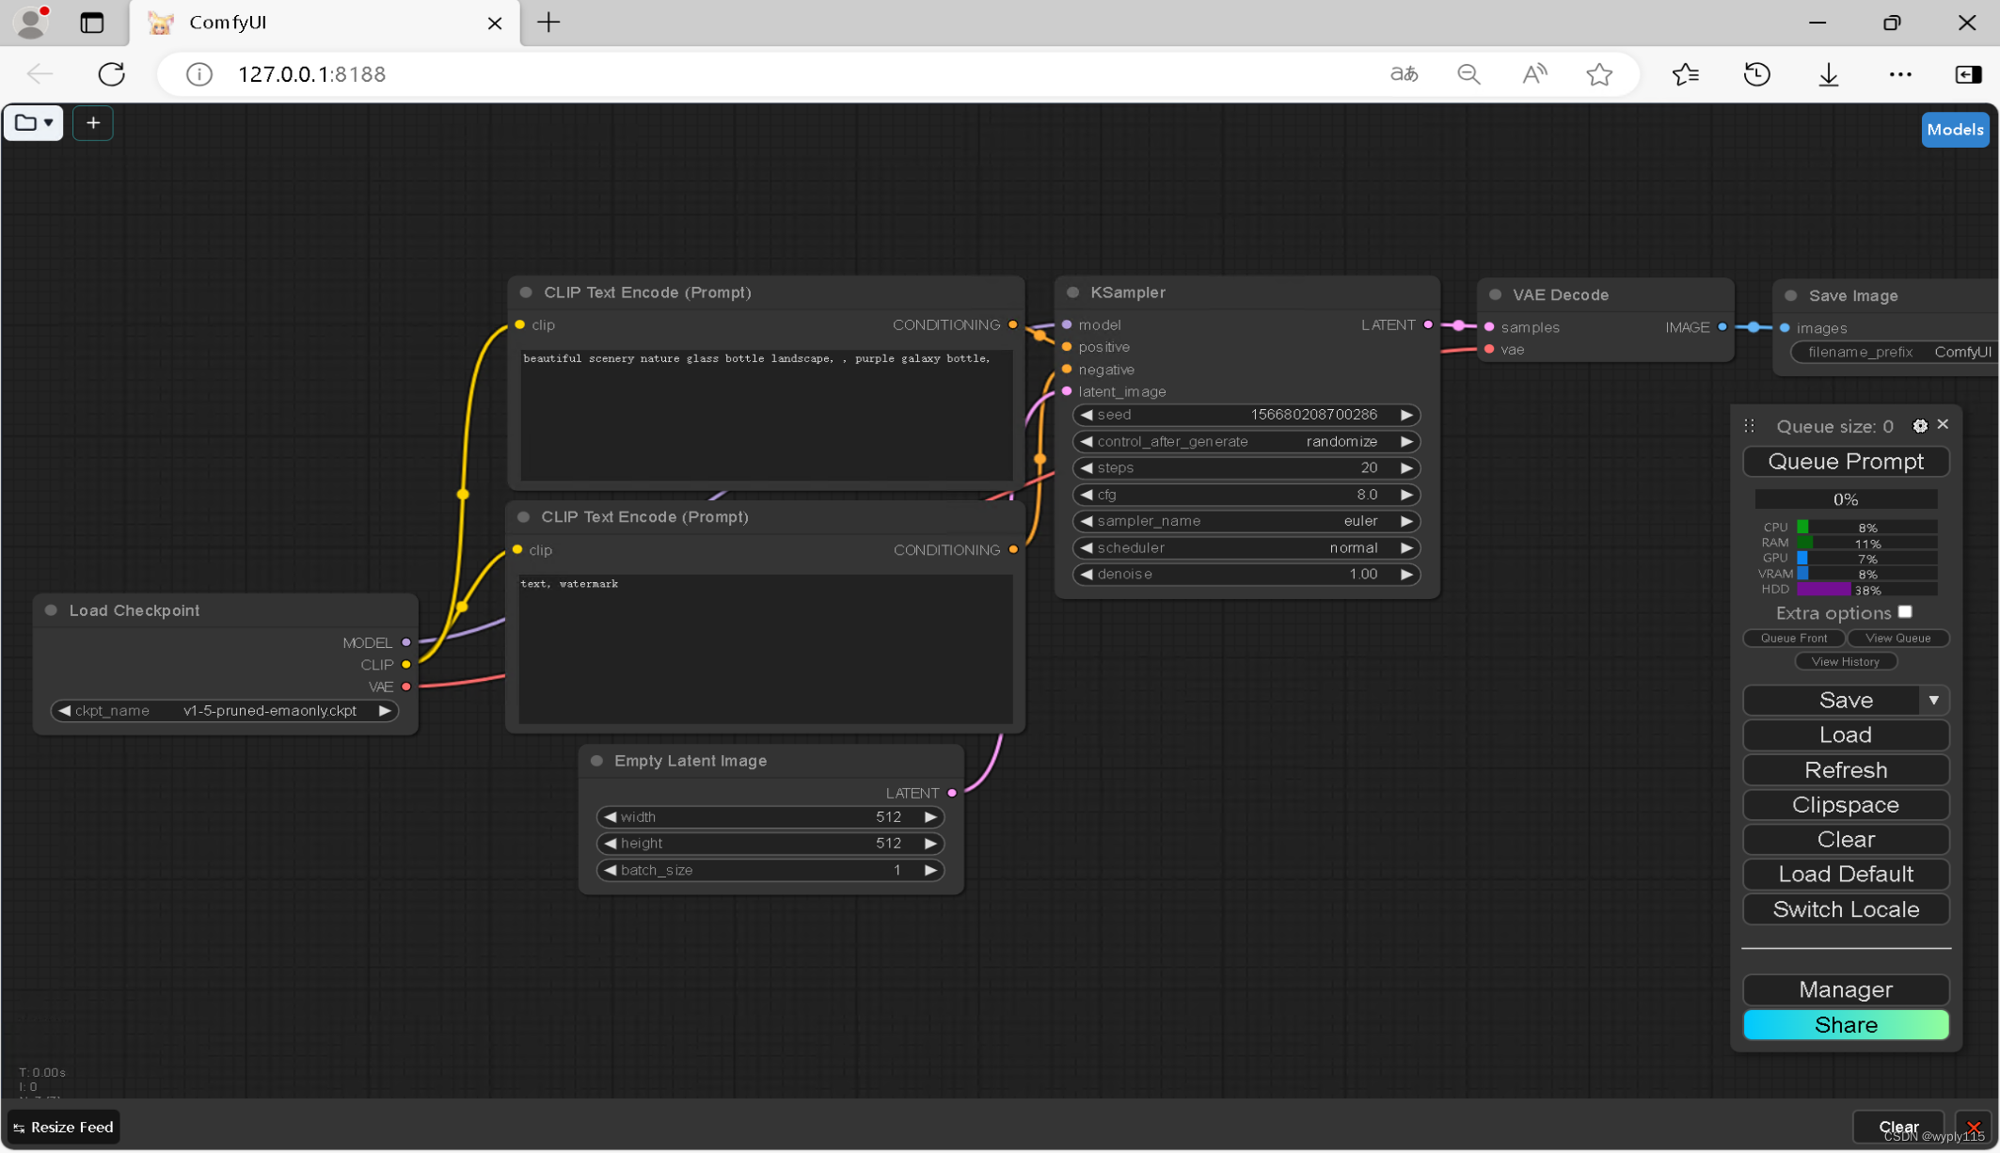The image size is (2000, 1153).
Task: Close the ComfyUI tab
Action: pyautogui.click(x=495, y=23)
